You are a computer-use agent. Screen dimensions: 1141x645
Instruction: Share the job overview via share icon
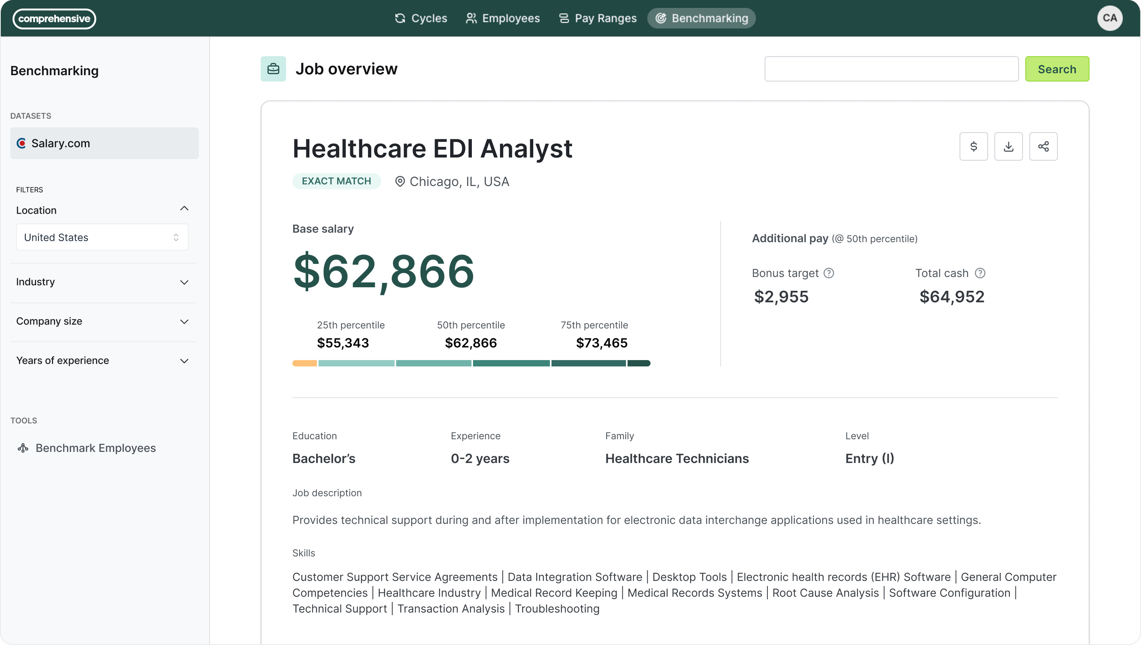point(1044,146)
